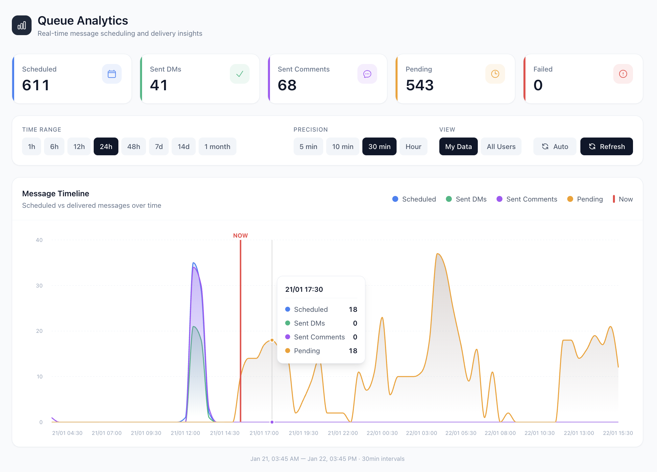The width and height of the screenshot is (657, 472).
Task: Select the 48h time range
Action: 134,146
